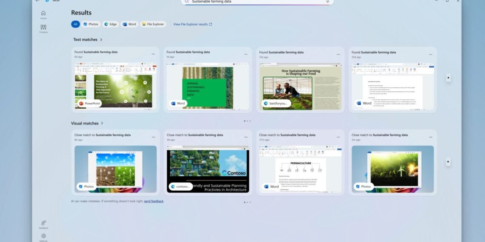Click page dots below Visual matches row
485x242 pixels.
(x=247, y=203)
